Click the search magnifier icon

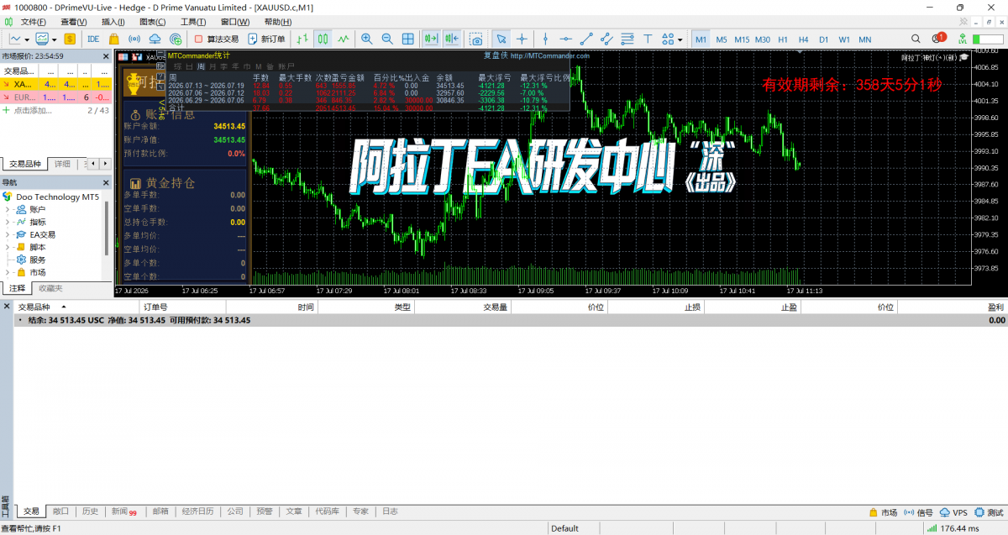pyautogui.click(x=914, y=39)
